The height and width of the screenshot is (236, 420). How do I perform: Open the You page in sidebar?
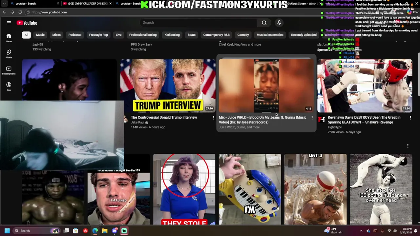[x=9, y=87]
